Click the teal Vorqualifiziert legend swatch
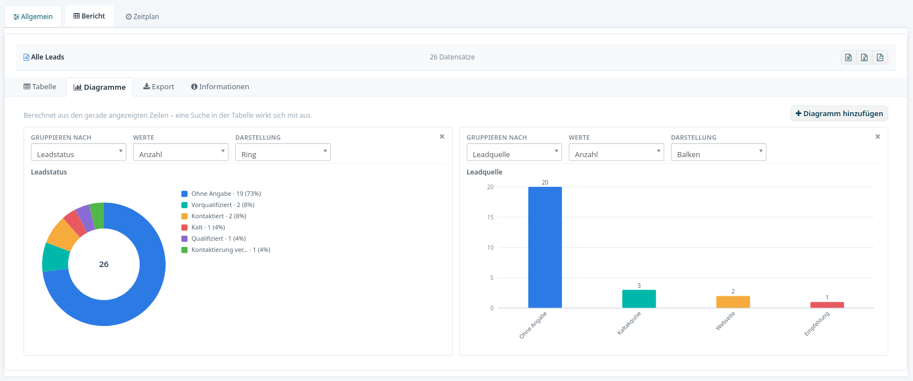 click(x=184, y=205)
